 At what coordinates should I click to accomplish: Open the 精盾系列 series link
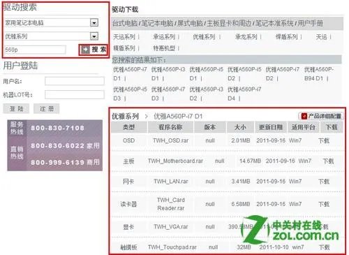pos(124,48)
